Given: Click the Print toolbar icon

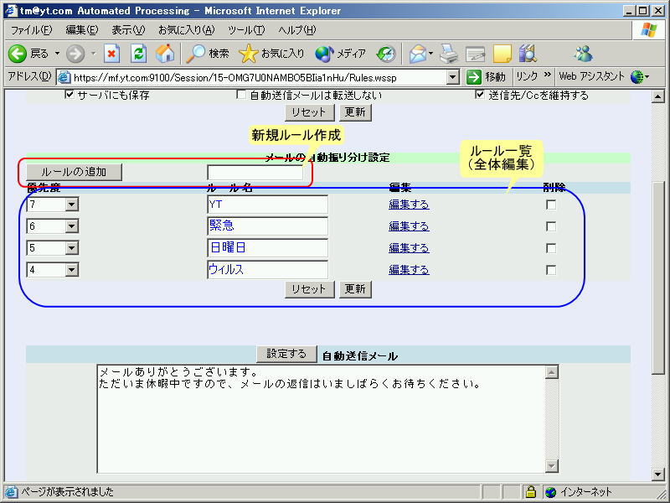Looking at the screenshot, I should [x=450, y=54].
